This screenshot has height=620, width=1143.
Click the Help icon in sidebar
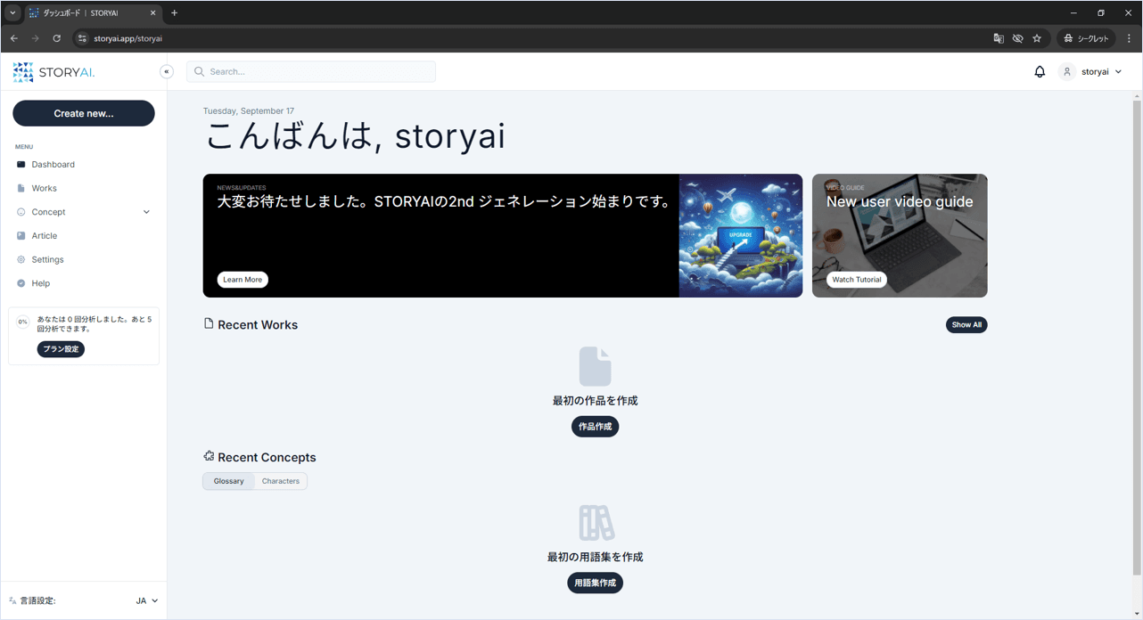coord(21,283)
